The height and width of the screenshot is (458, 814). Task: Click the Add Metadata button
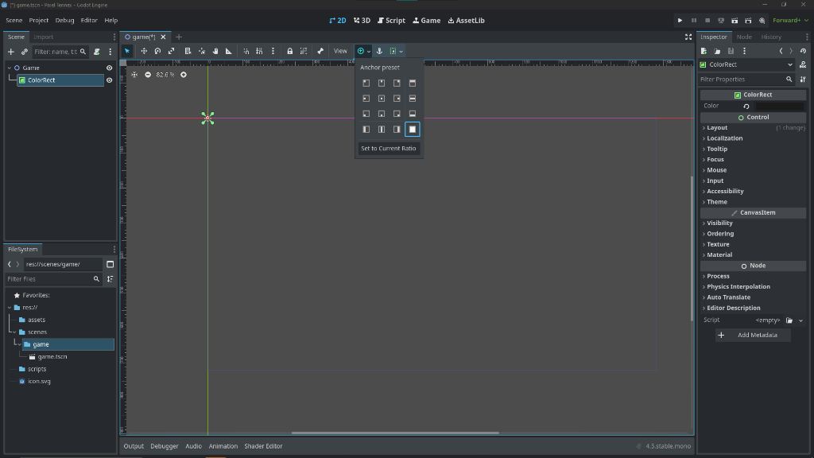(753, 336)
